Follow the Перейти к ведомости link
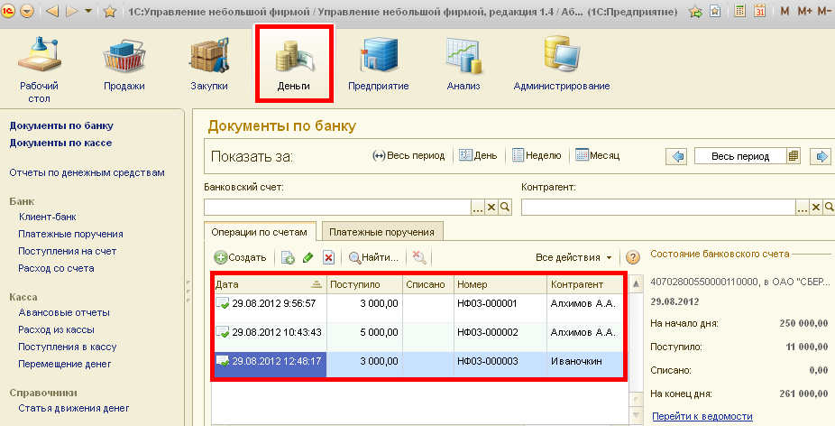 pos(702,416)
